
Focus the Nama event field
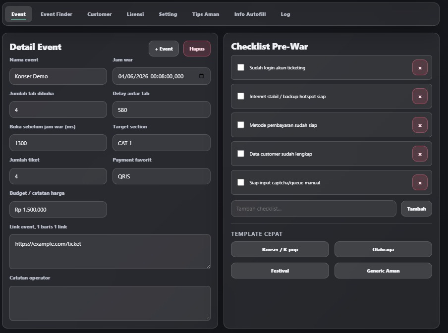(58, 76)
